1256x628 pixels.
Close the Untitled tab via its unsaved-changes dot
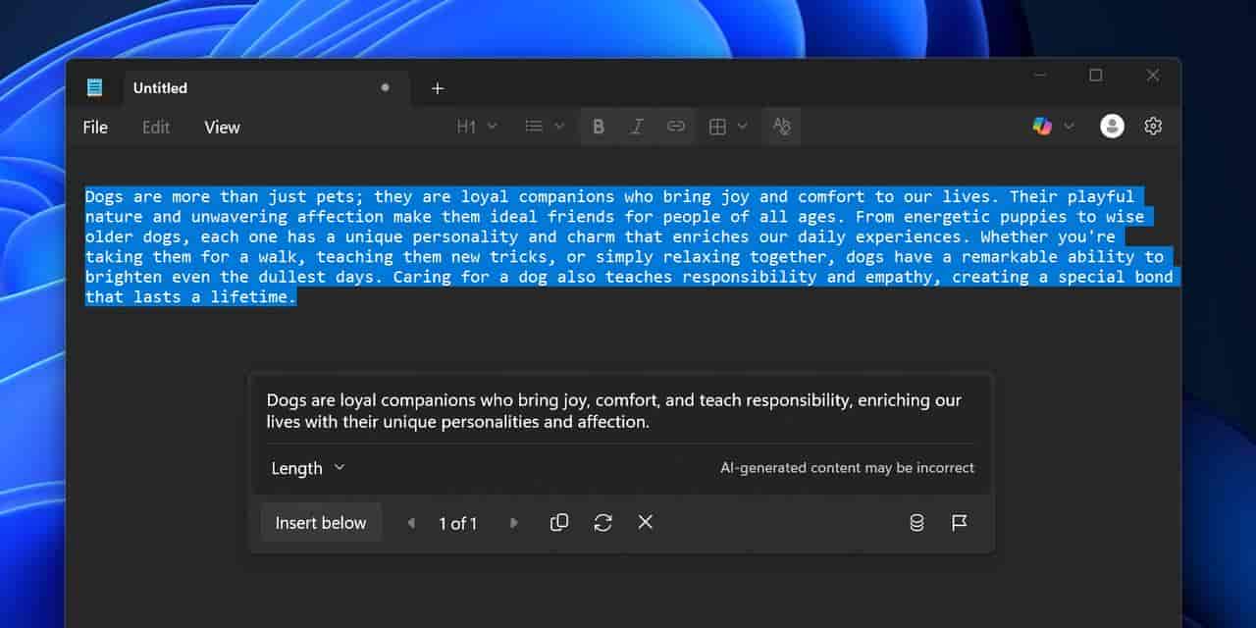(385, 87)
